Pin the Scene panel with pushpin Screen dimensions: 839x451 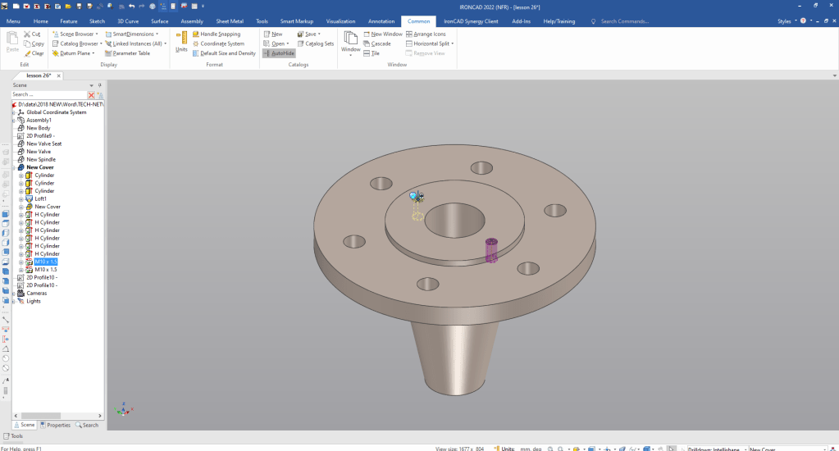[x=99, y=85]
